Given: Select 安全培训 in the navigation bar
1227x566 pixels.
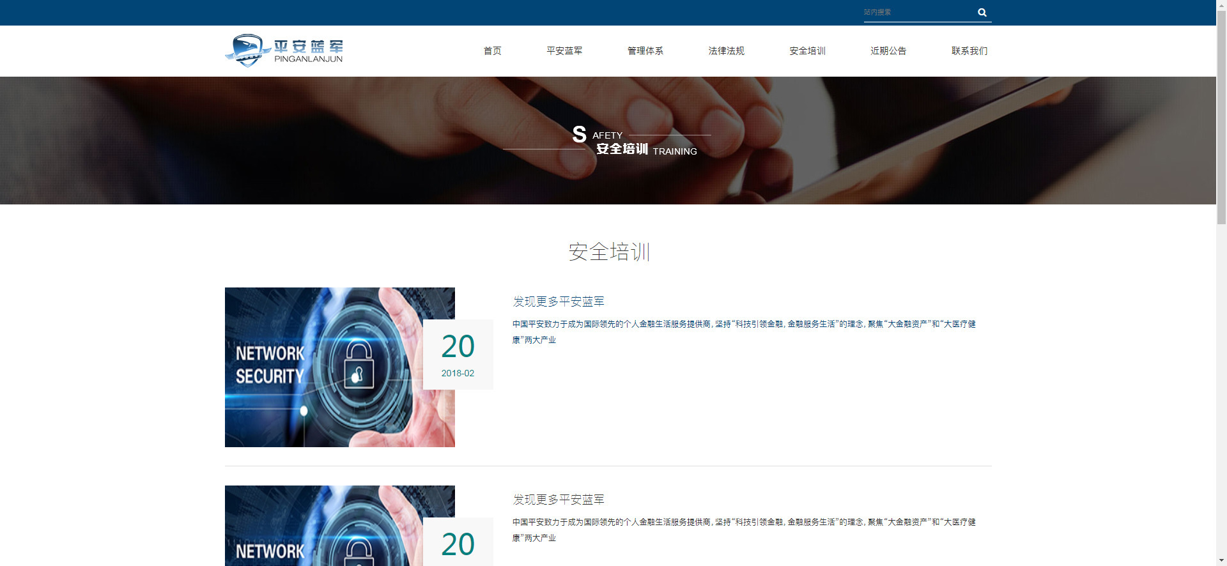Looking at the screenshot, I should point(807,50).
